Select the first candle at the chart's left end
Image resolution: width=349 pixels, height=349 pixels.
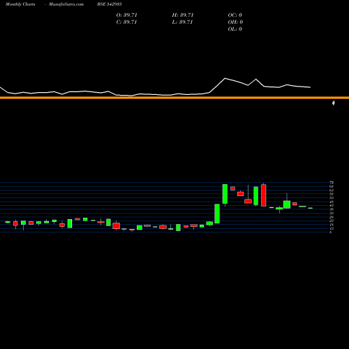pyautogui.click(x=8, y=222)
